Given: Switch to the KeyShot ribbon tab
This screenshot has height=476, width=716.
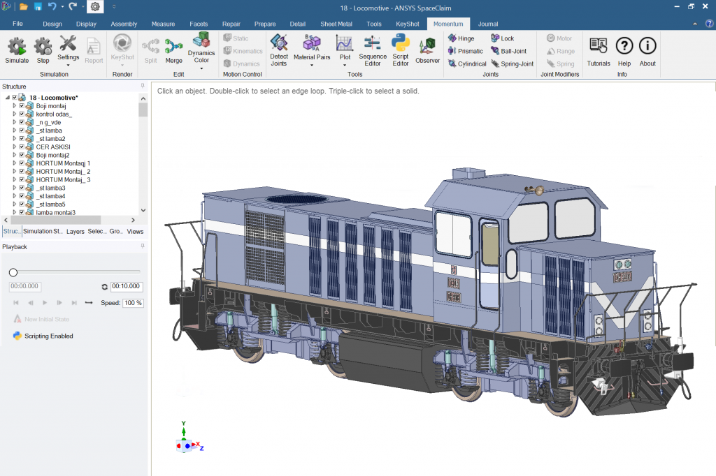Looking at the screenshot, I should [408, 24].
